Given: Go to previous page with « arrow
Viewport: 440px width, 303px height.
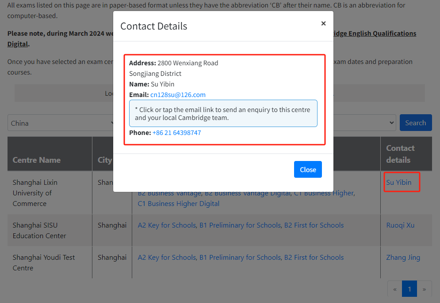Looking at the screenshot, I should pos(394,289).
